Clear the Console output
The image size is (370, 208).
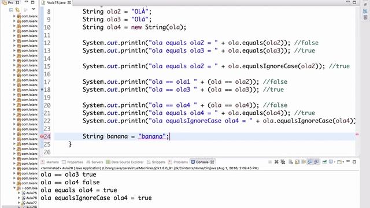pyautogui.click(x=291, y=162)
